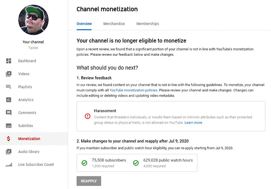
Task: Go to Videos in the sidebar
Action: 34,74
